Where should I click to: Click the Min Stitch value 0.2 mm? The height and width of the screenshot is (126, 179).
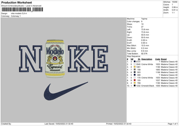(x=144, y=48)
